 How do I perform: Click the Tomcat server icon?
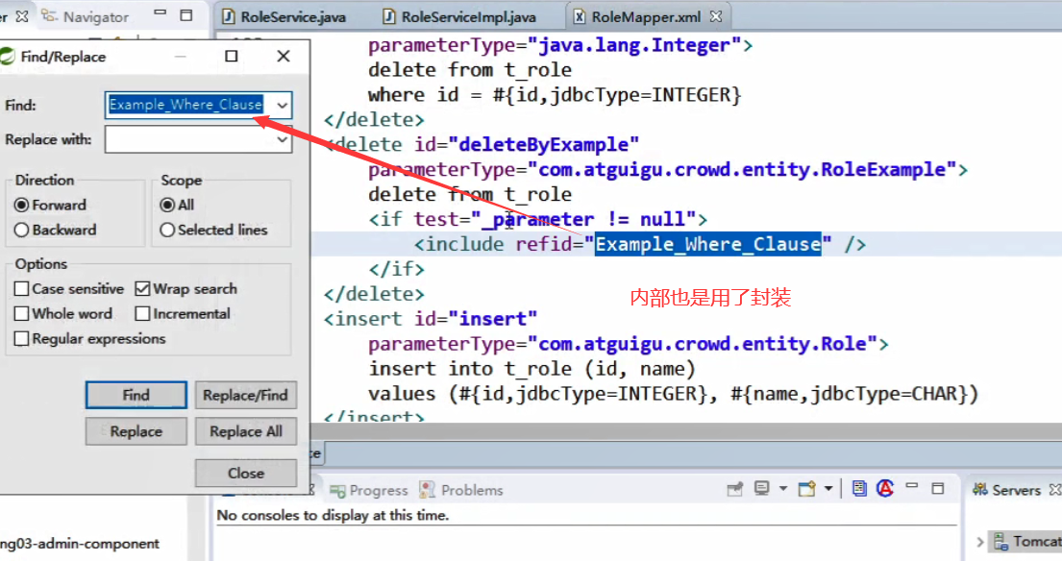pos(1001,542)
